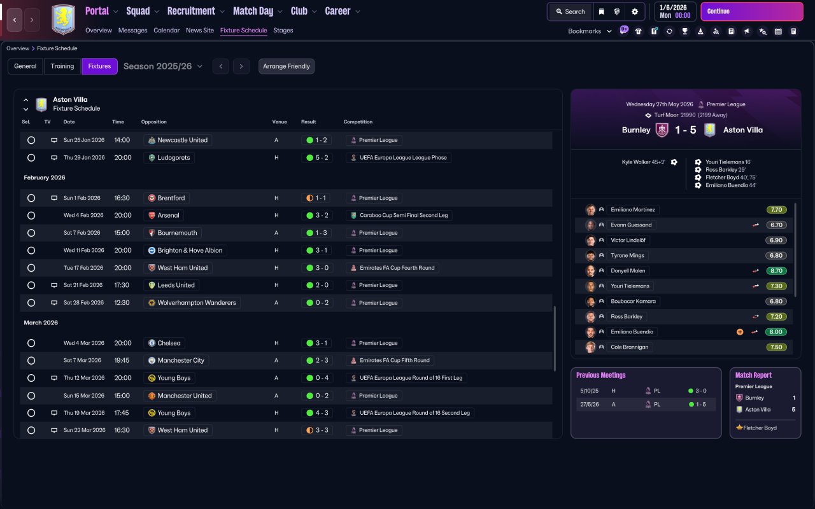Go to previous season with left arrow

pyautogui.click(x=221, y=66)
